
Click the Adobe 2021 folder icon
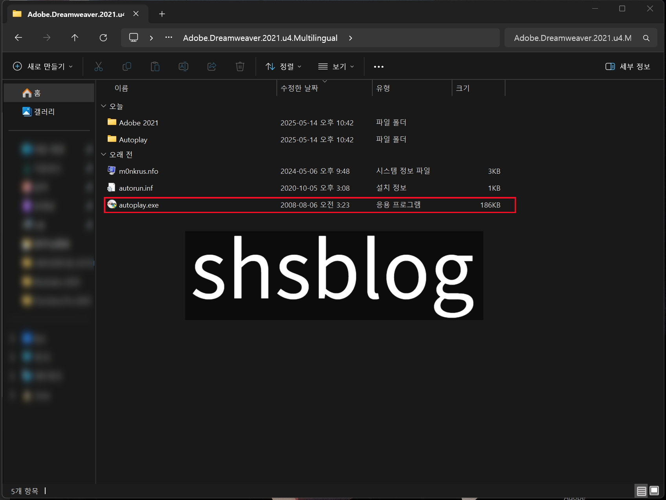[112, 122]
